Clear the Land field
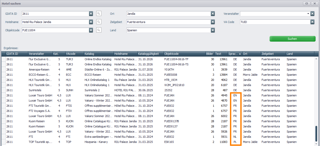 213,30
